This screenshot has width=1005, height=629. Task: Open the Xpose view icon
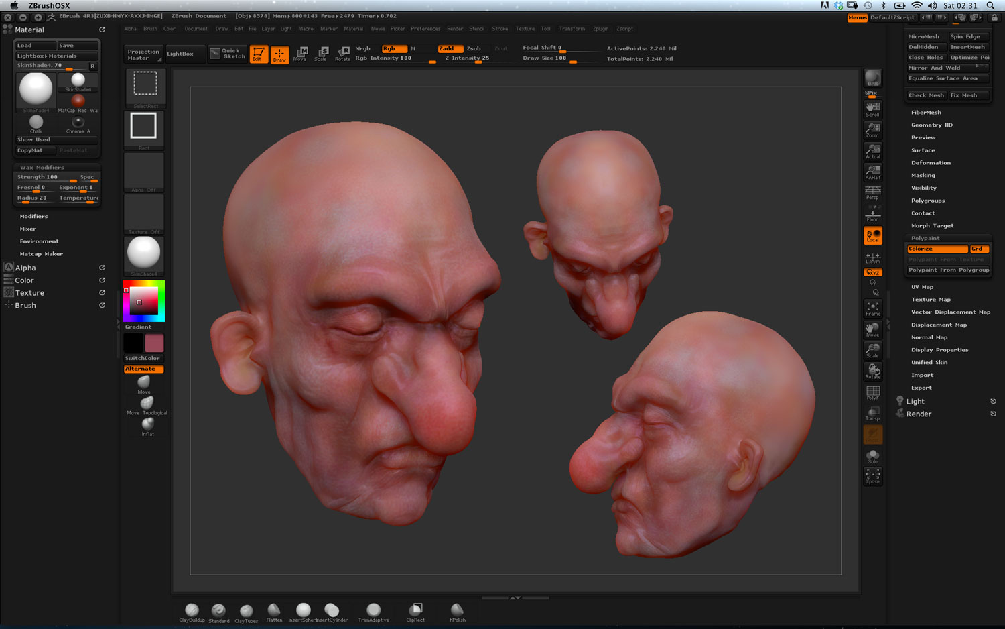pyautogui.click(x=872, y=476)
